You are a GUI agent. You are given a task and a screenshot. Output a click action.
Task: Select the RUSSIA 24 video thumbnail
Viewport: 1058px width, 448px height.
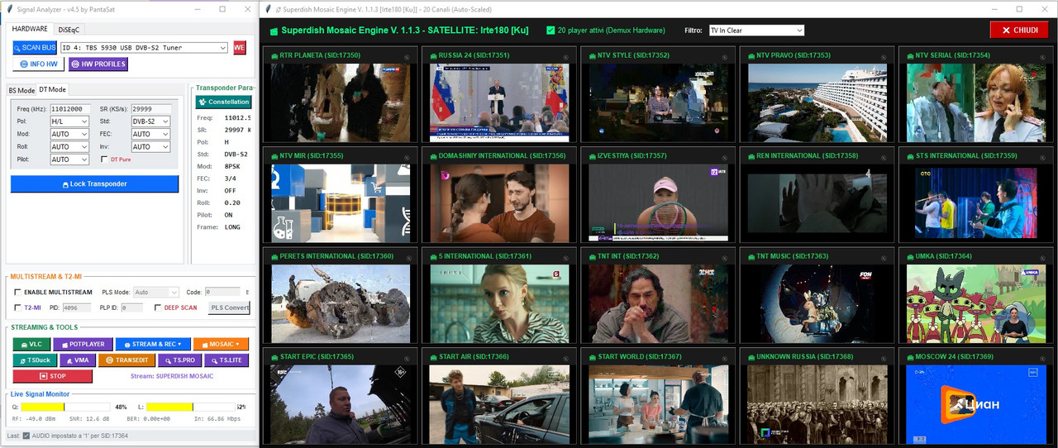click(x=498, y=102)
